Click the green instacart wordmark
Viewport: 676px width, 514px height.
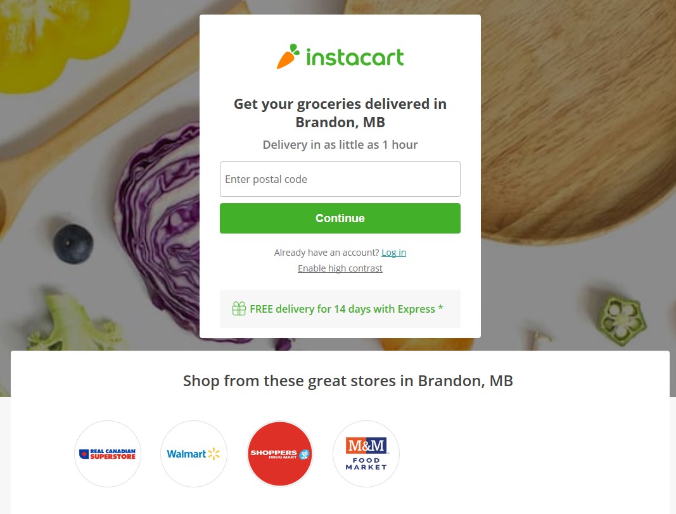coord(355,58)
